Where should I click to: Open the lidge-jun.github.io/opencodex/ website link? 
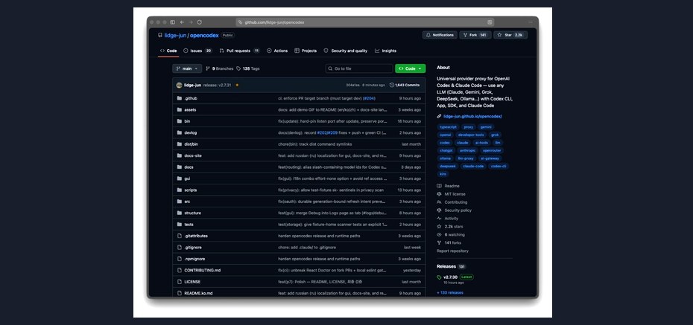472,117
